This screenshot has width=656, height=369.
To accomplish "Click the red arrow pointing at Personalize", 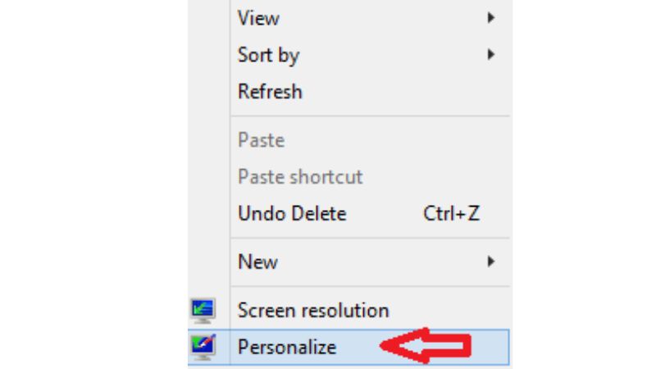I will pos(426,345).
